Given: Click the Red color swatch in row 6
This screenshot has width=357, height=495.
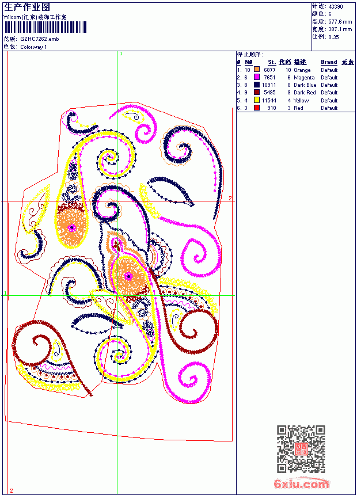Looking at the screenshot, I should pyautogui.click(x=257, y=108).
